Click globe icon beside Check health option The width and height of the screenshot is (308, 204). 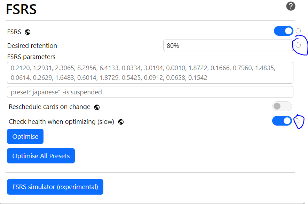pyautogui.click(x=121, y=122)
